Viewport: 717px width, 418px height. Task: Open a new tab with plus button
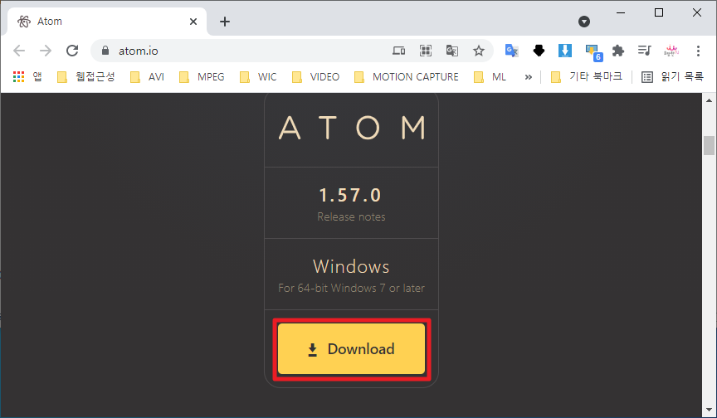tap(225, 22)
